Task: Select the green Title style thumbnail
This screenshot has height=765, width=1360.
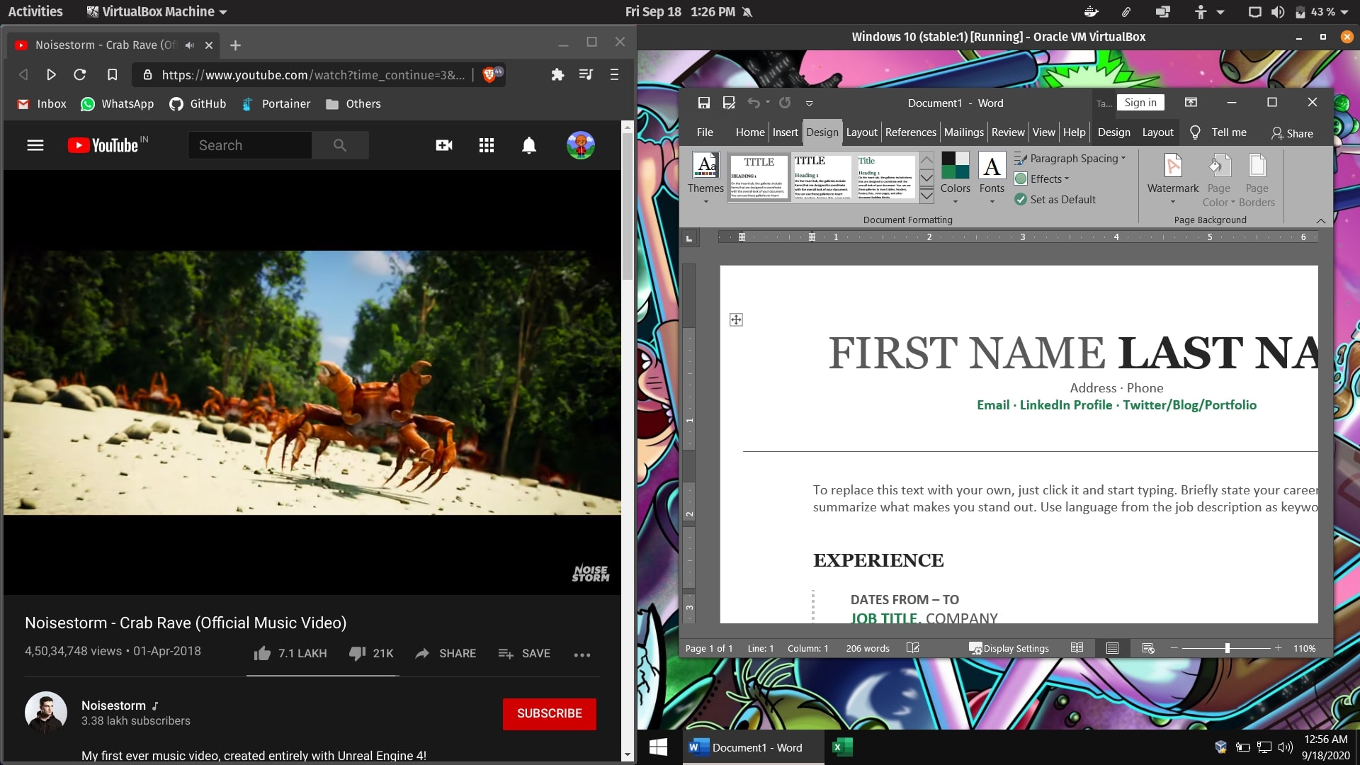Action: click(x=885, y=177)
